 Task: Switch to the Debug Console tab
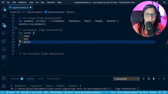[54, 79]
